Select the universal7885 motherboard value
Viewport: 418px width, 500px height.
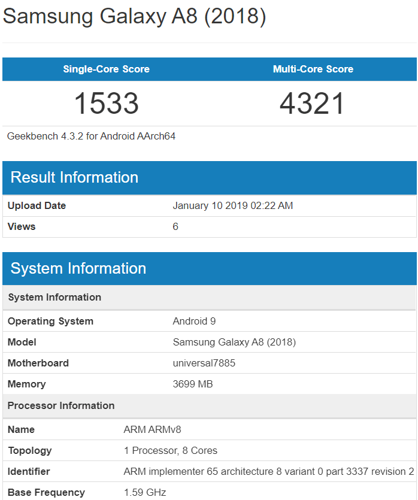click(204, 363)
